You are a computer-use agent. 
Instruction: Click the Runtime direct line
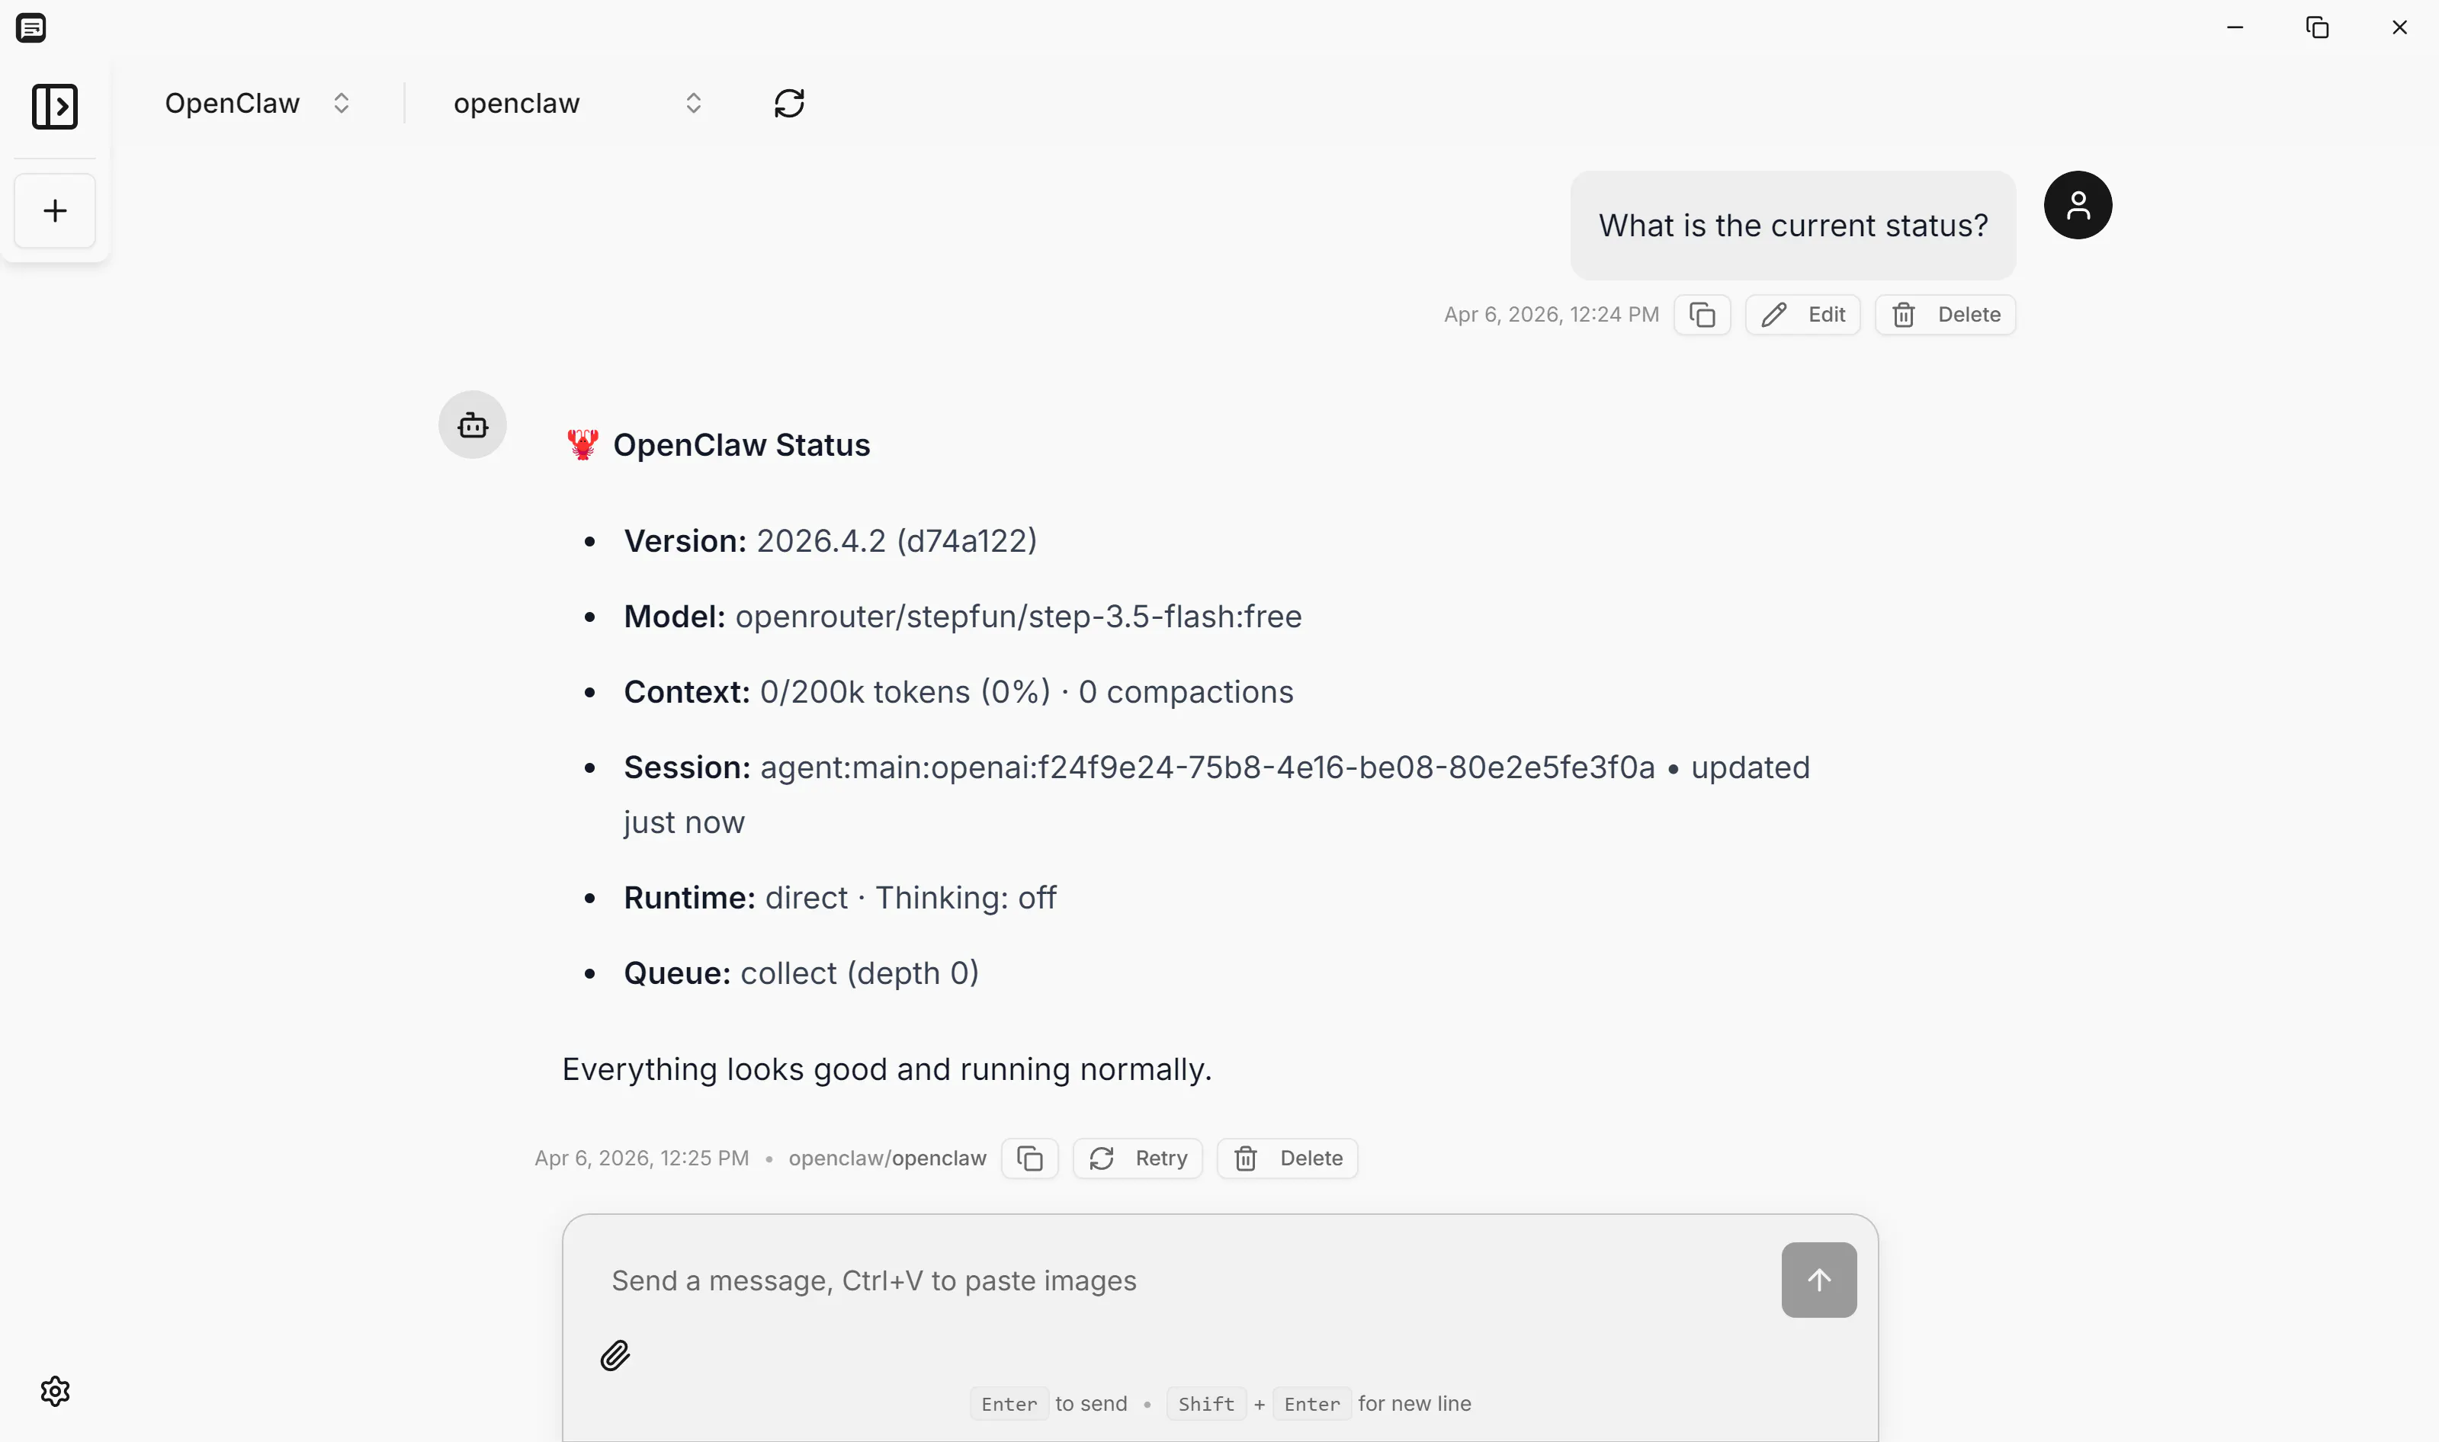click(x=840, y=898)
